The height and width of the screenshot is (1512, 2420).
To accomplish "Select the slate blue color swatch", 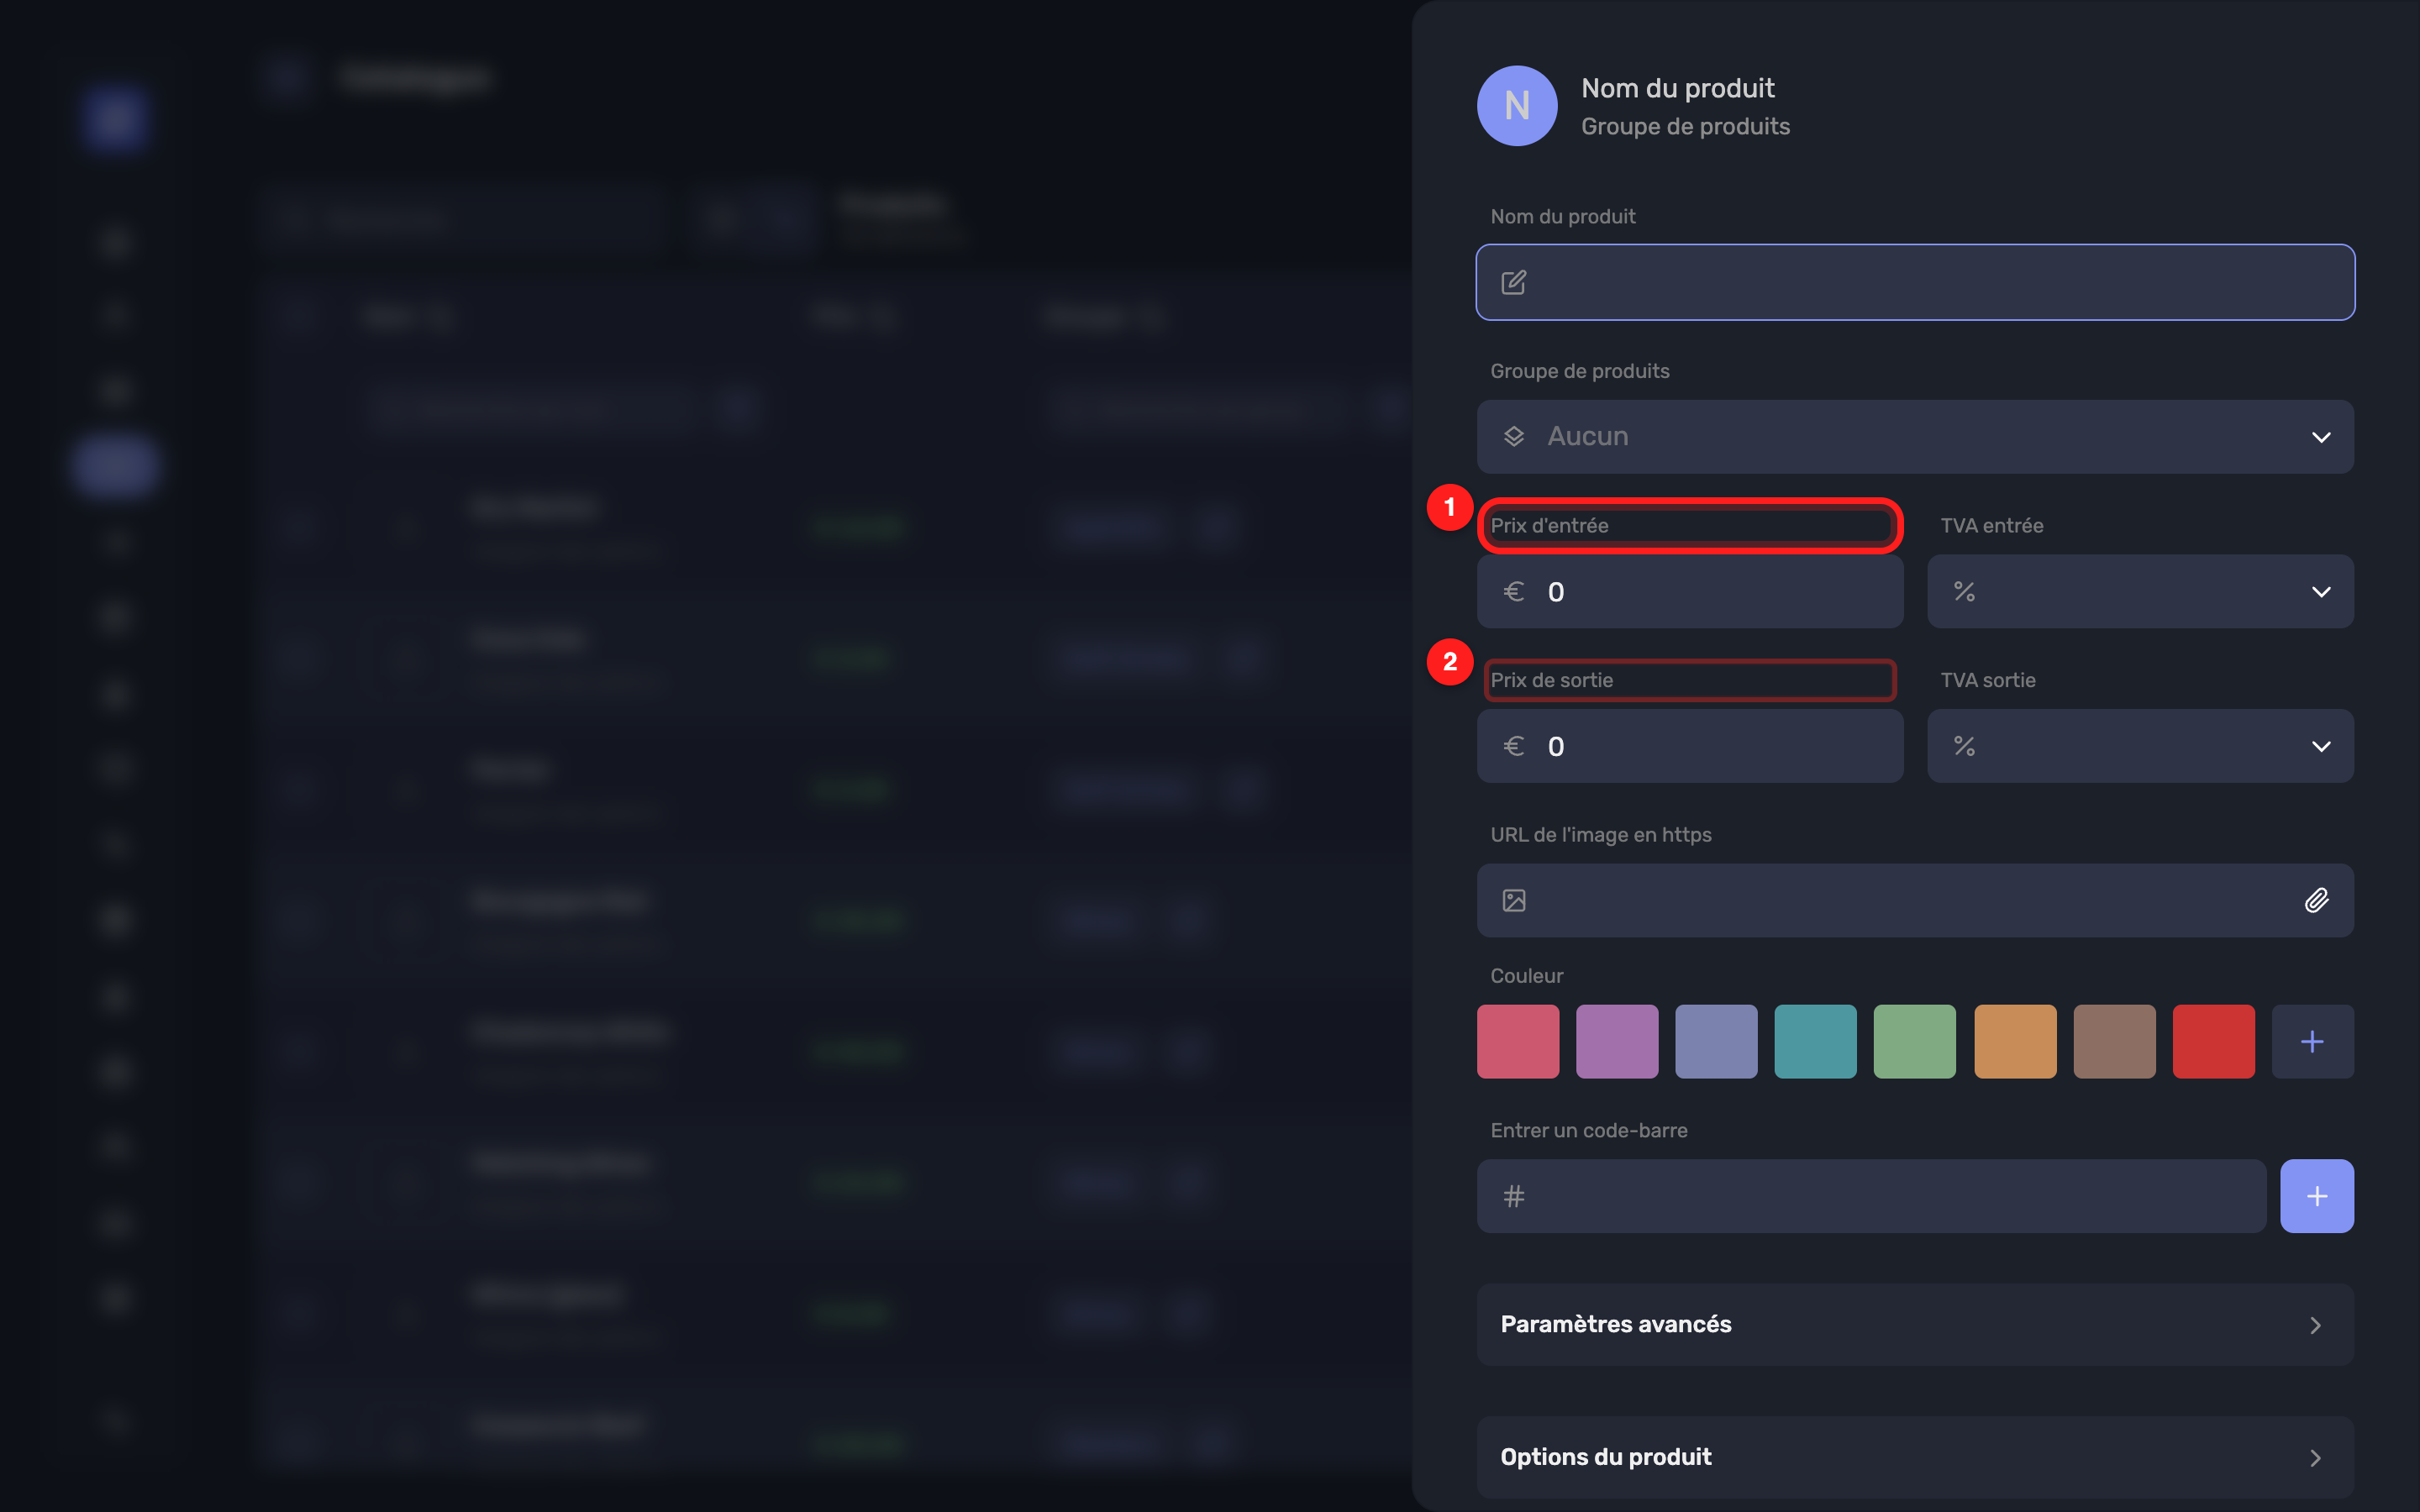I will 1716,1041.
